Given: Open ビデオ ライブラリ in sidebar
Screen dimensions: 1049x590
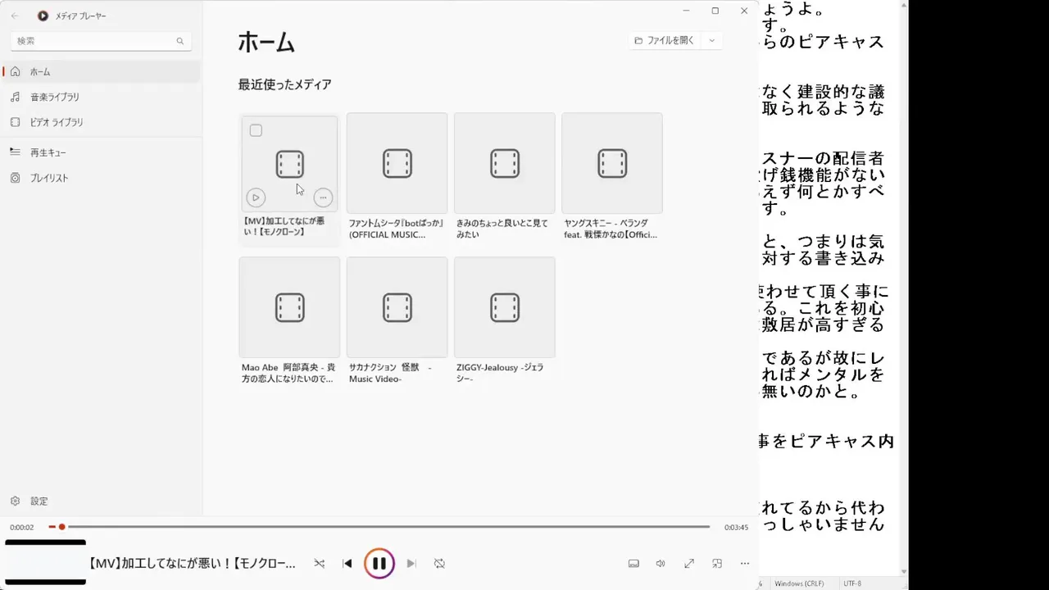Looking at the screenshot, I should tap(101, 122).
